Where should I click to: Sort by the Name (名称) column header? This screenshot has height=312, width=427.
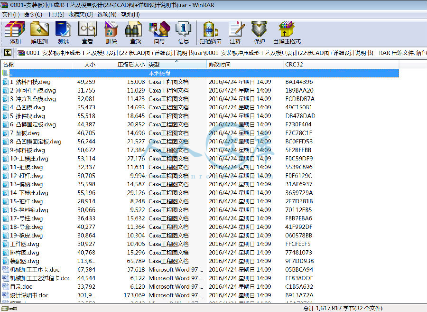click(x=37, y=65)
